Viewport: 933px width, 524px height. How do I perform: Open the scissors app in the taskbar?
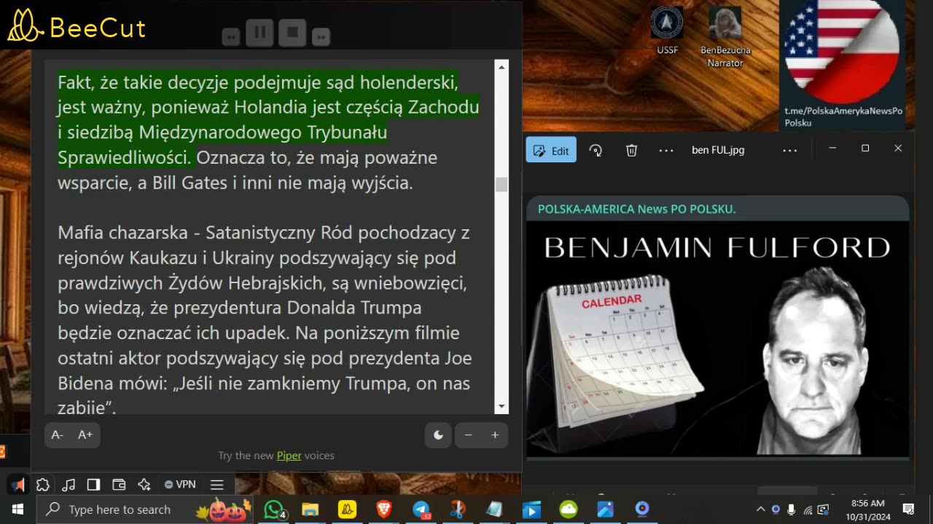coord(458,509)
